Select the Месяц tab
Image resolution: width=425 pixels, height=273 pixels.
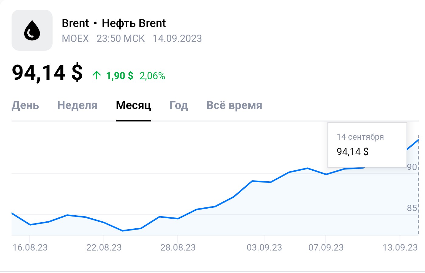tap(133, 105)
